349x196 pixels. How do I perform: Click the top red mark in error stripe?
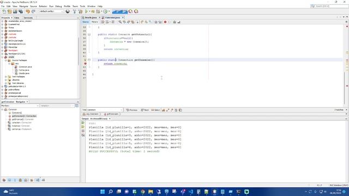pyautogui.click(x=347, y=26)
